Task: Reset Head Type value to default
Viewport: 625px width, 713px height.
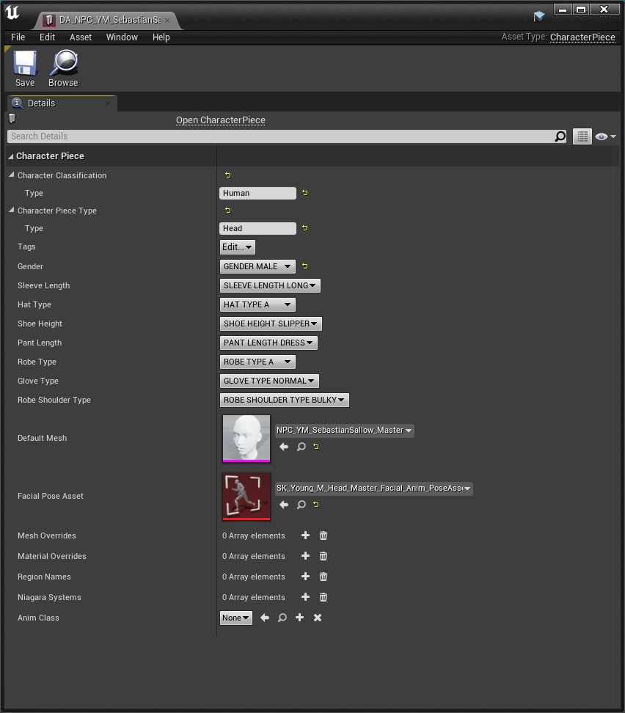Action: (x=305, y=228)
